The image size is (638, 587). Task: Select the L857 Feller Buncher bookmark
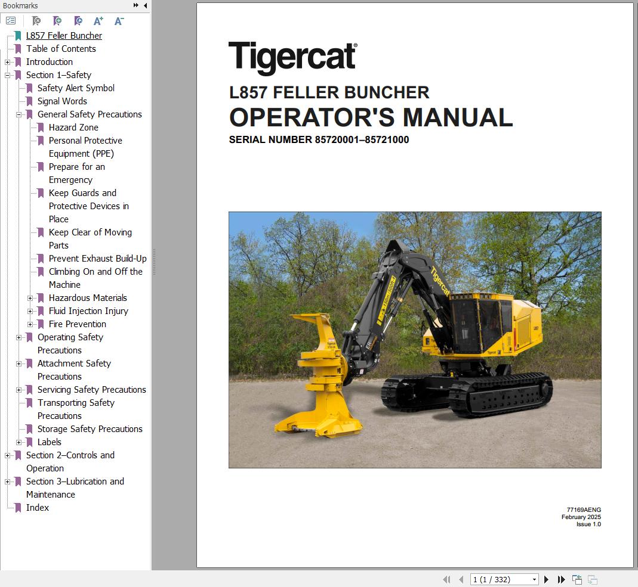64,36
